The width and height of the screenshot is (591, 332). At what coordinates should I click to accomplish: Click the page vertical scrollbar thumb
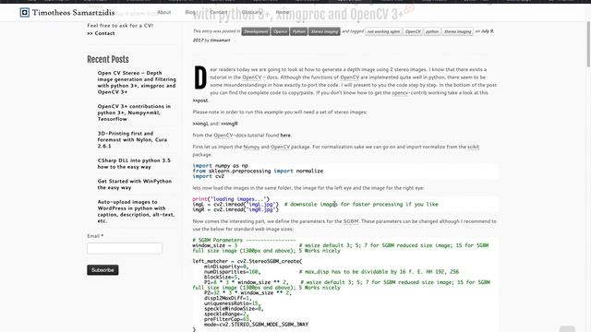tap(588, 44)
